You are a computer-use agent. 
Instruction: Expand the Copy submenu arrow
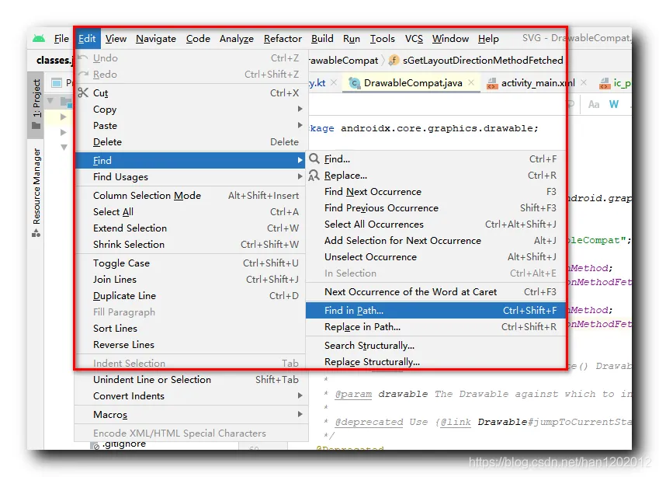tap(300, 109)
